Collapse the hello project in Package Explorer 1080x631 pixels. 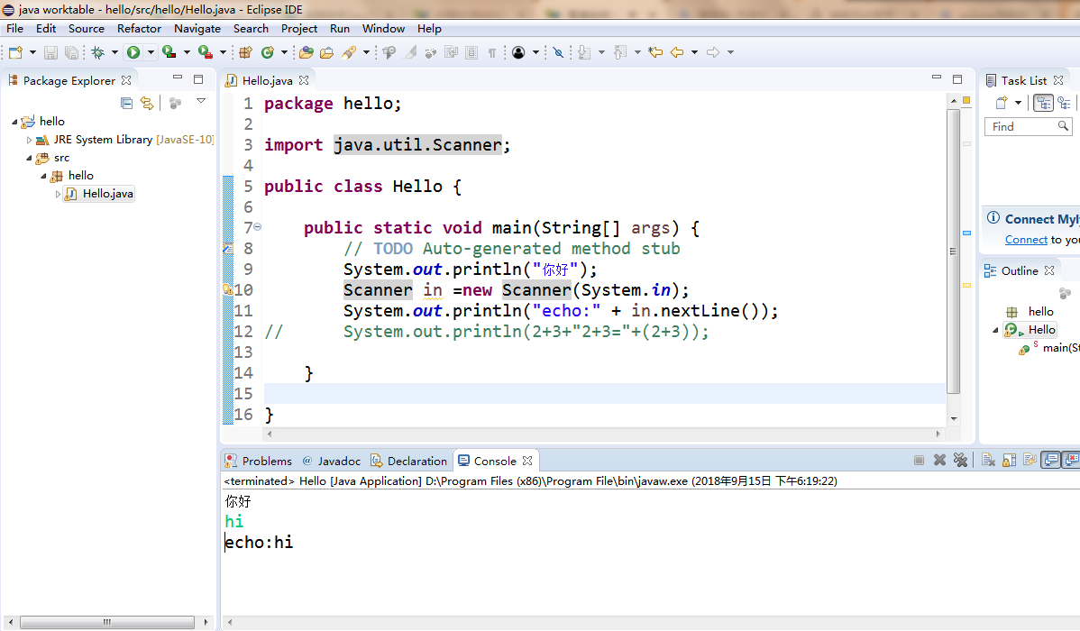(14, 122)
